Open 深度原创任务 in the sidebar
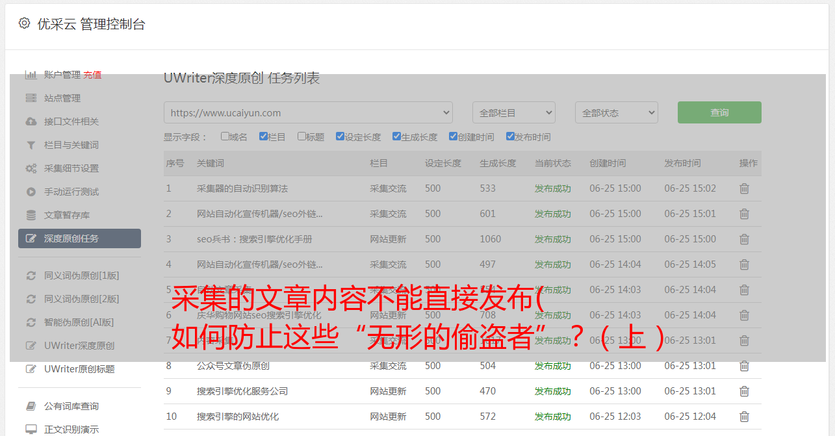835x436 pixels. click(71, 238)
